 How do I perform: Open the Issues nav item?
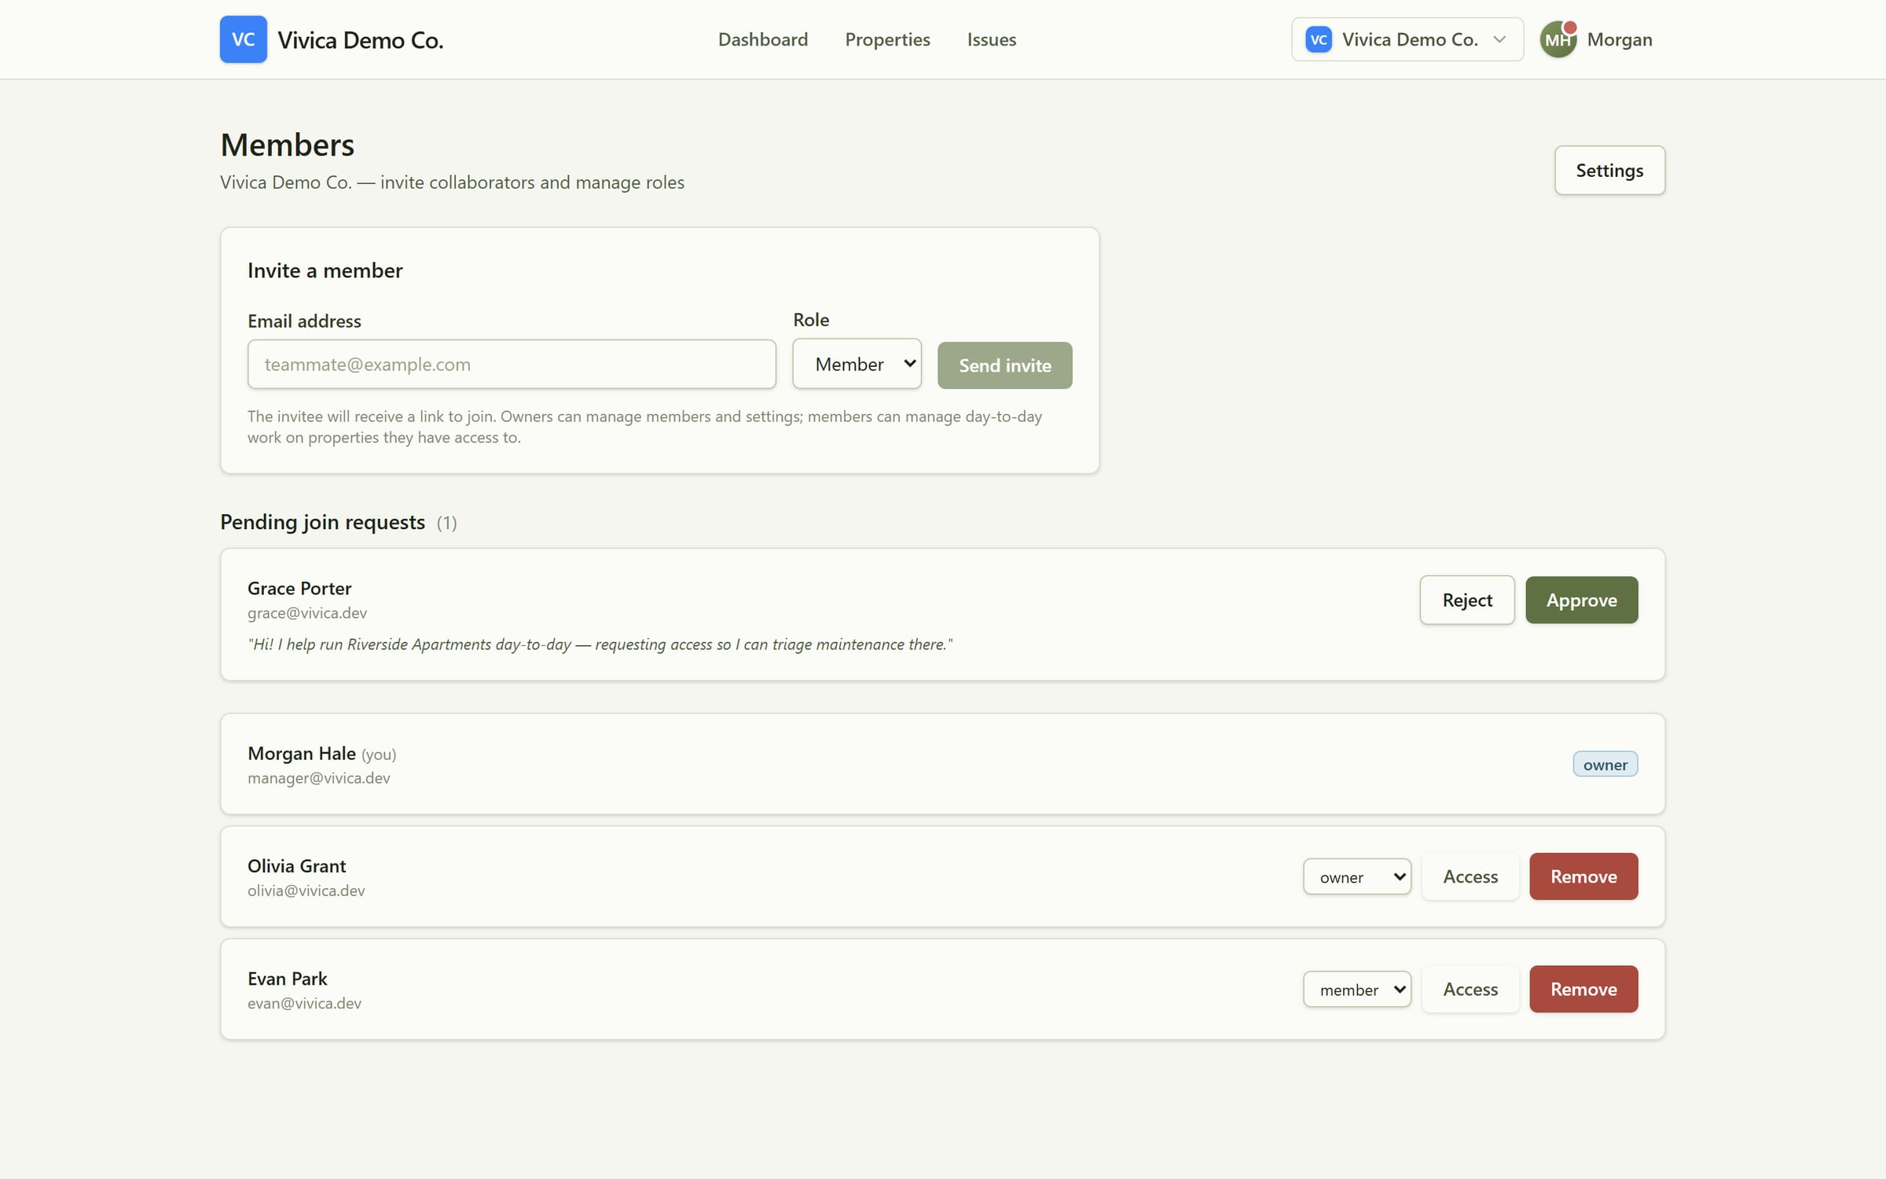991,39
